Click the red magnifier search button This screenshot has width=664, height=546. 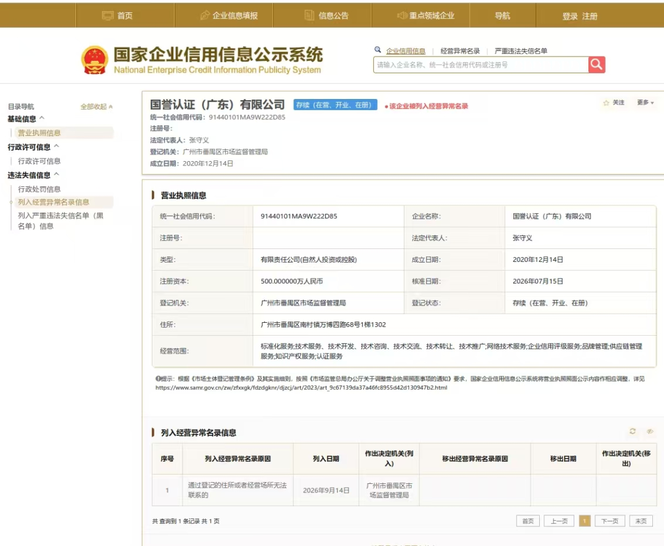coord(596,65)
